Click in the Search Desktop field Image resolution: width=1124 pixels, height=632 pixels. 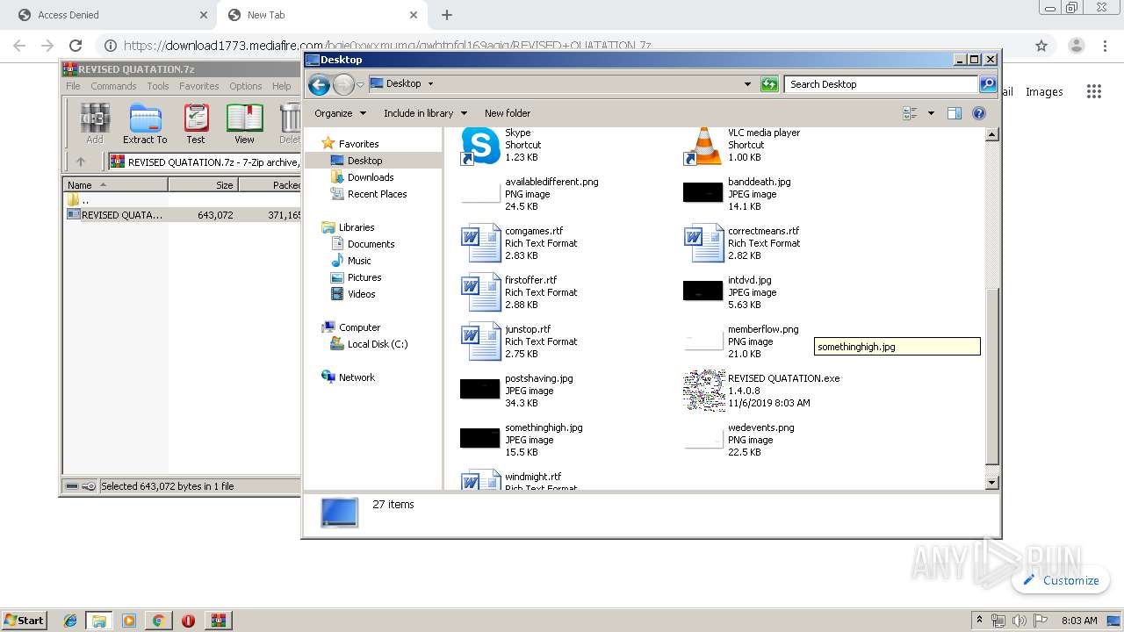click(881, 84)
